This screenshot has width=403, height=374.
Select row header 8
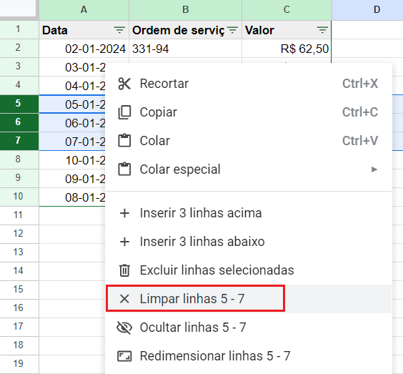pyautogui.click(x=18, y=159)
